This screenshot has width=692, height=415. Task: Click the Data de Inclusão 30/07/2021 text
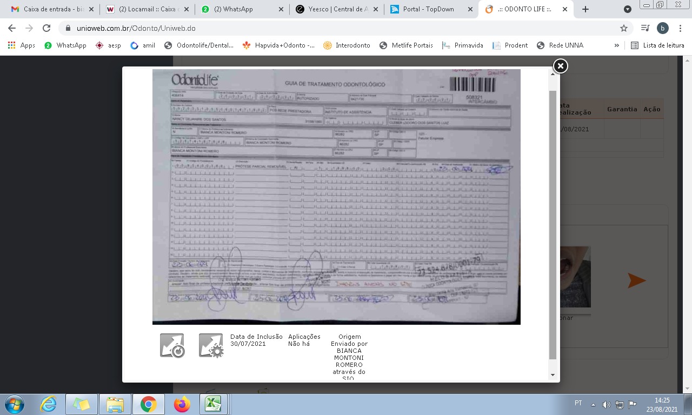256,340
